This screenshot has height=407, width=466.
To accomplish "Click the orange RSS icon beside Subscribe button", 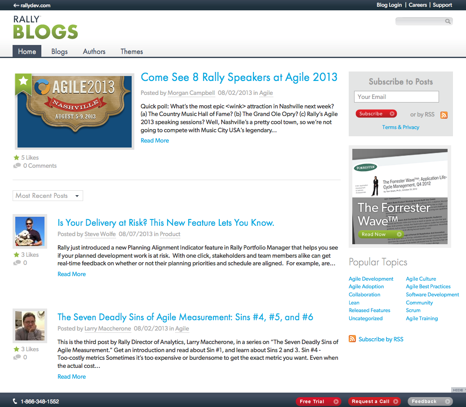I will pos(444,115).
